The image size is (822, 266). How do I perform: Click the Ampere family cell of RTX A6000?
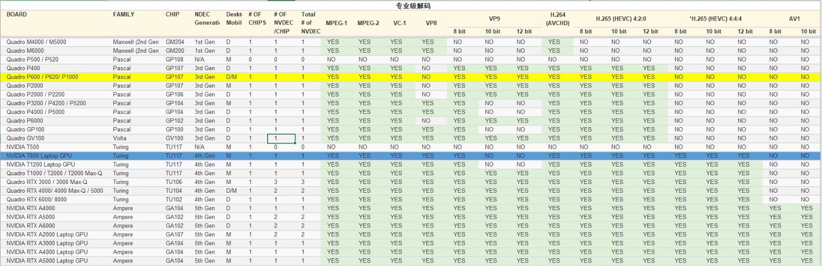[x=123, y=226]
